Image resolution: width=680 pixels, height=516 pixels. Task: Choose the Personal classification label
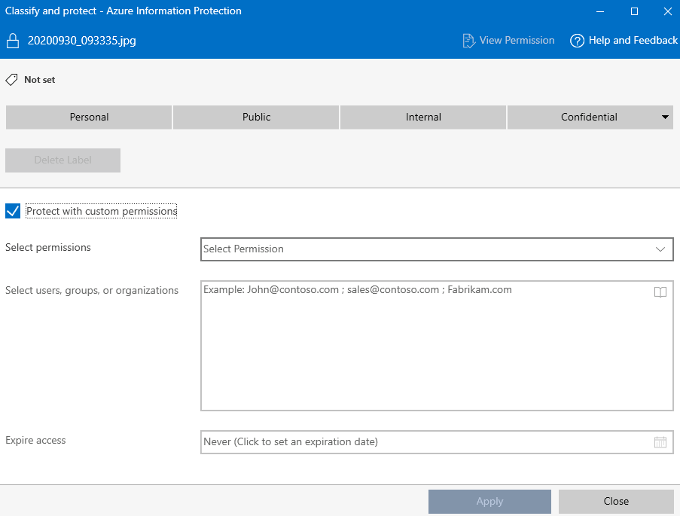pyautogui.click(x=89, y=118)
